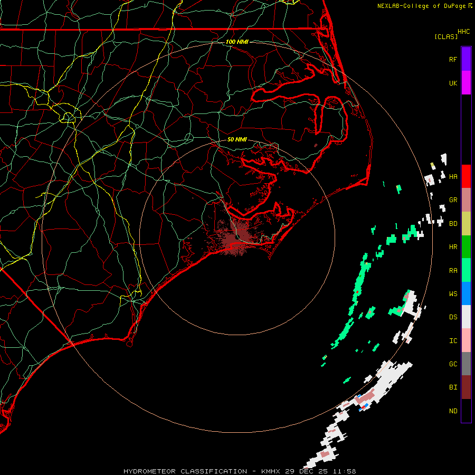
Task: Click the [CLAS] legend heading
Action: coord(446,36)
